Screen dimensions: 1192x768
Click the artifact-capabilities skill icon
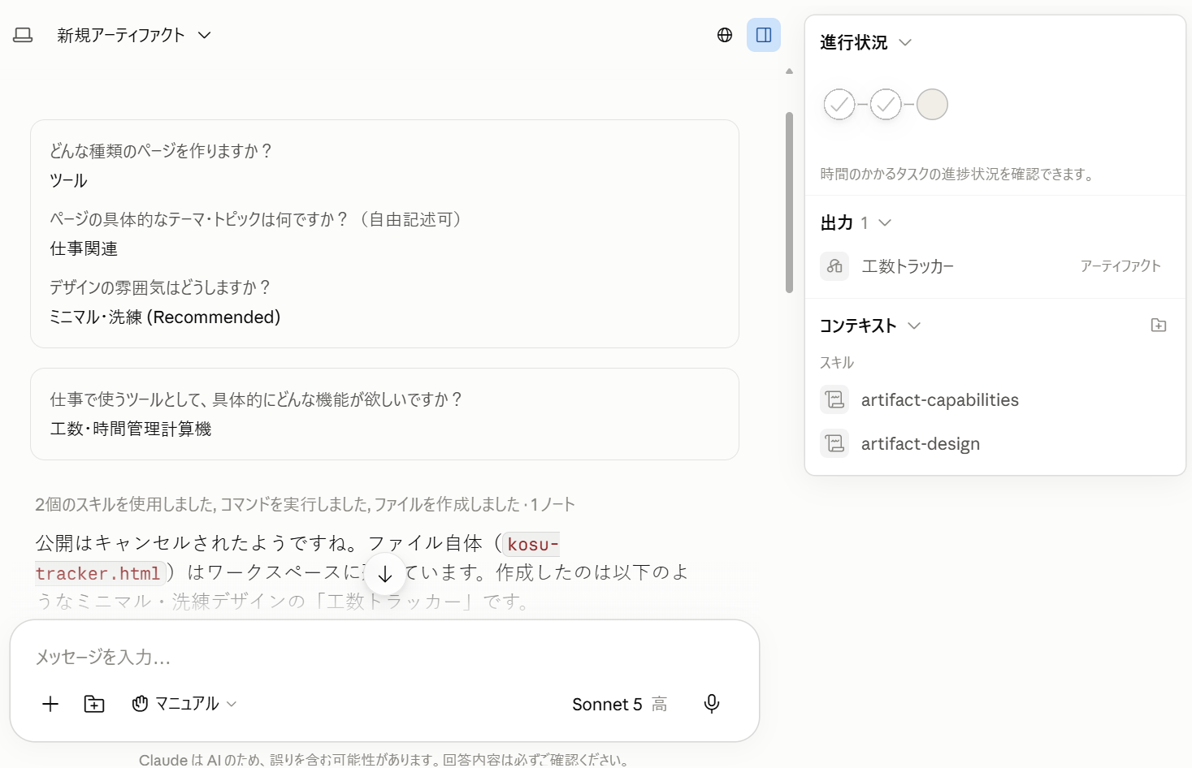pyautogui.click(x=834, y=399)
